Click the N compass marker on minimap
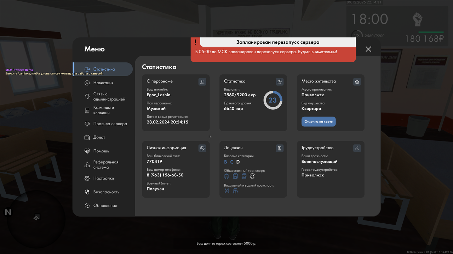453x254 pixels. 8,212
